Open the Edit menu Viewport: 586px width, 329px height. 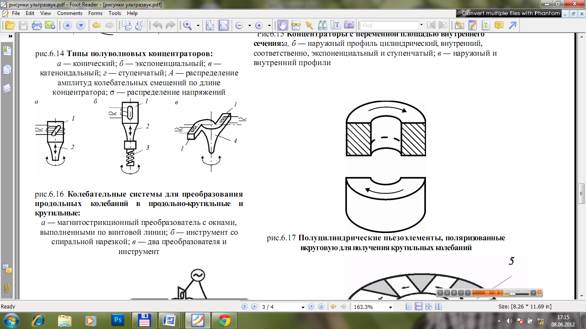pos(30,13)
